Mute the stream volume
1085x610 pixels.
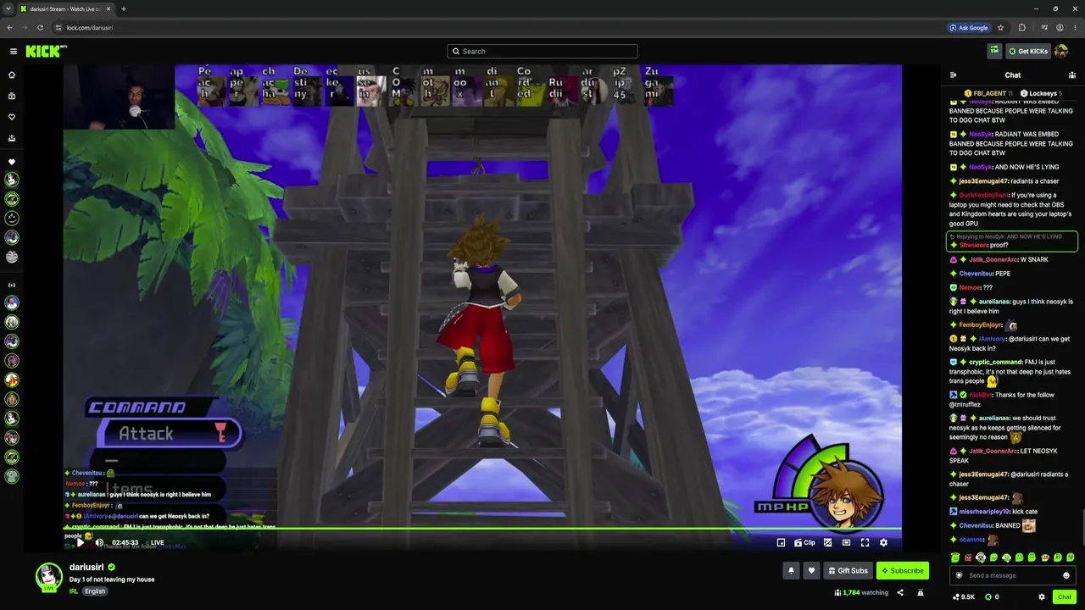[x=99, y=543]
